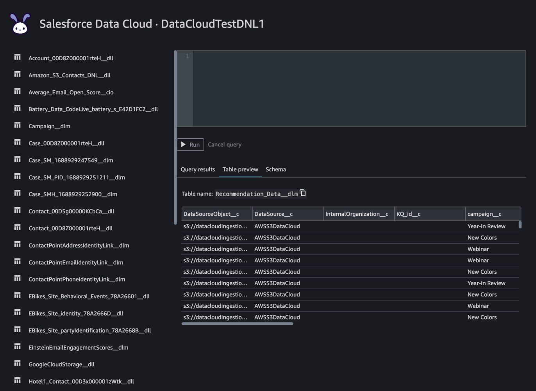Viewport: 536px width, 391px height.
Task: Click table icon beside EBikes_Site_Behavioral_Events row
Action: click(x=18, y=295)
